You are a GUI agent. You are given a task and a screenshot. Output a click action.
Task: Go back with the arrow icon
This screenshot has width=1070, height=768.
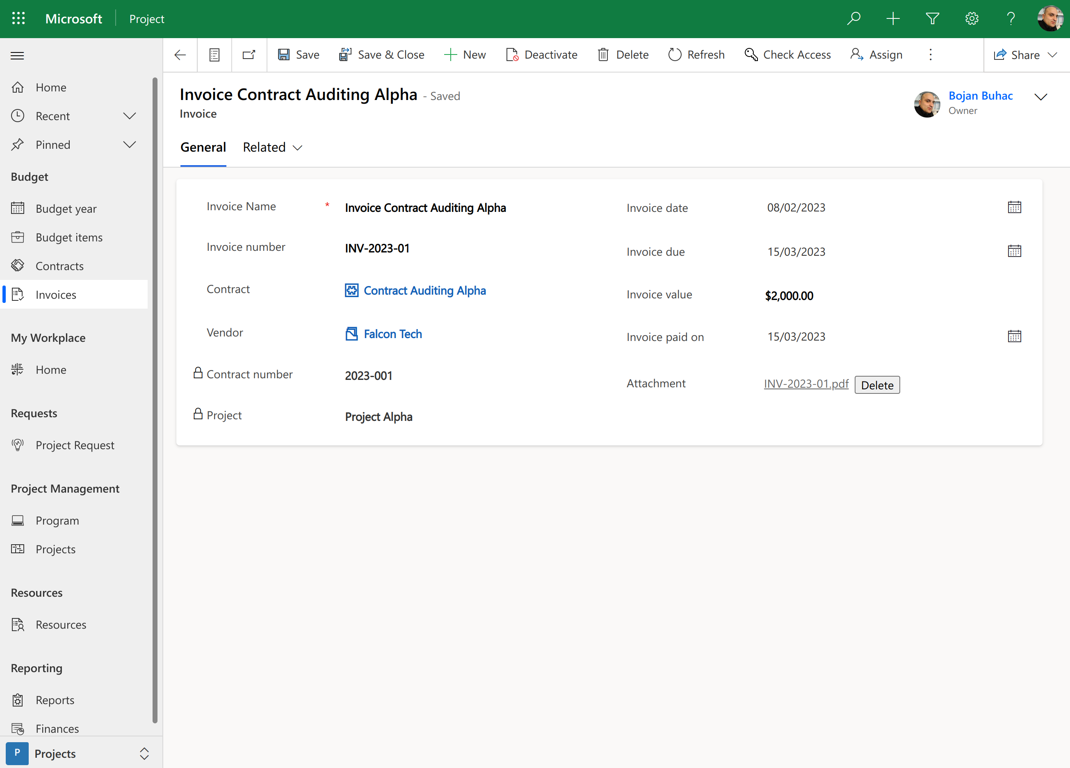(180, 55)
